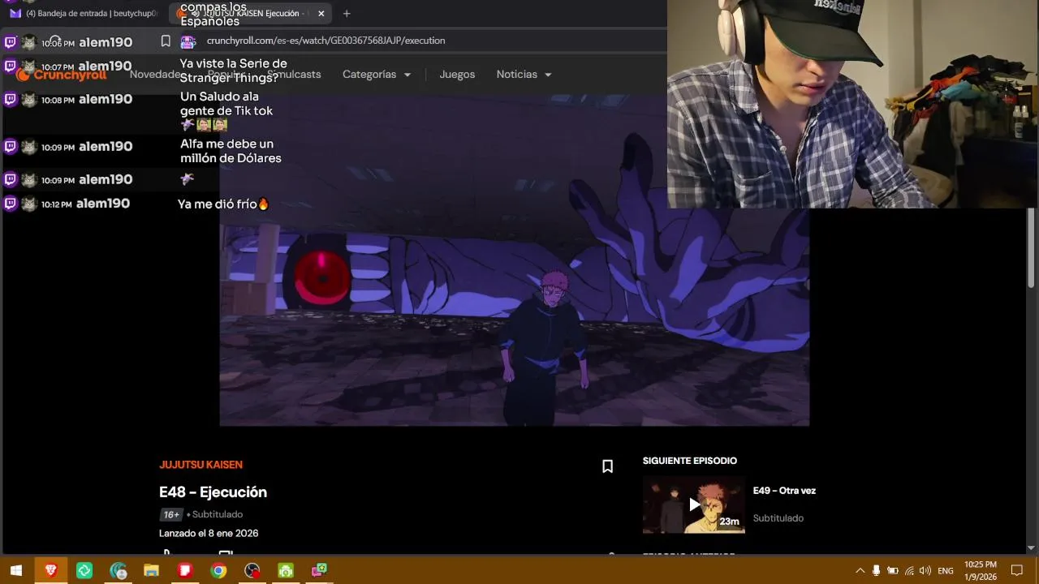The width and height of the screenshot is (1039, 584).
Task: Open the Wi-Fi network tray icon
Action: tap(909, 571)
